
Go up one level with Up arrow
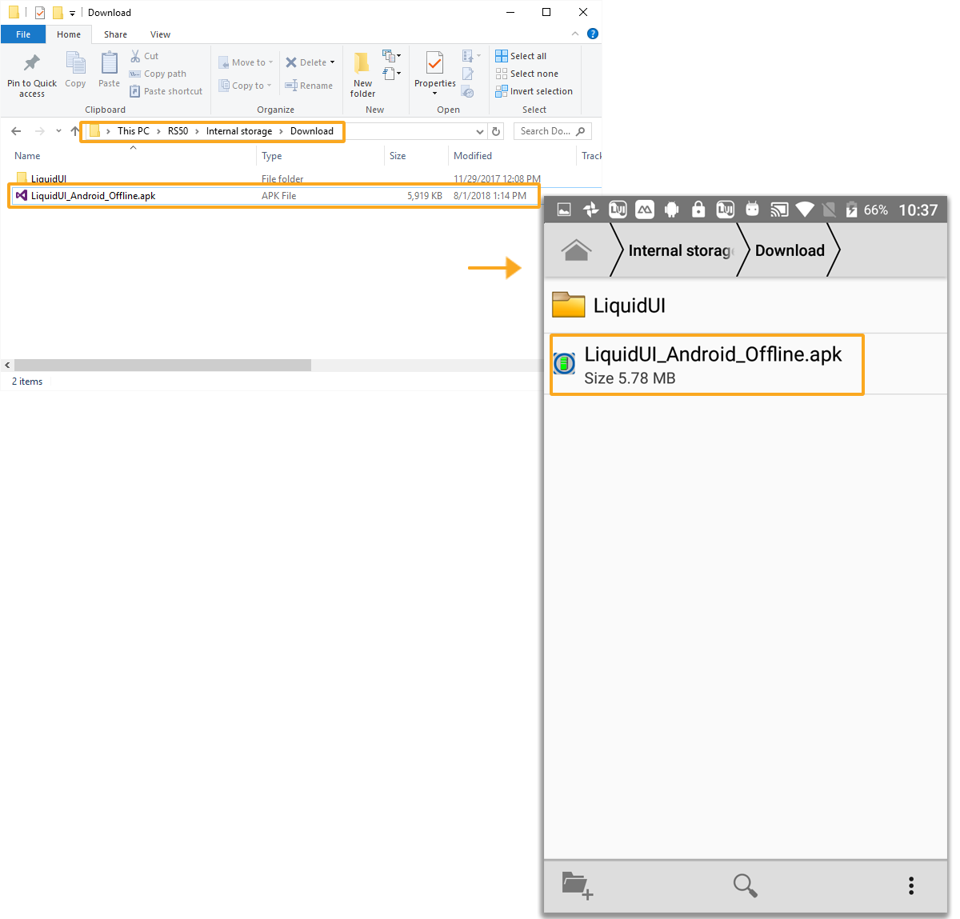[x=75, y=131]
